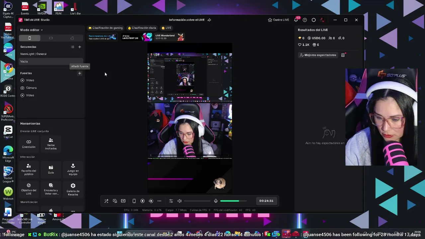Image resolution: width=425 pixels, height=239 pixels.
Task: Open the profile avatar in title bar
Action: pyautogui.click(x=322, y=20)
